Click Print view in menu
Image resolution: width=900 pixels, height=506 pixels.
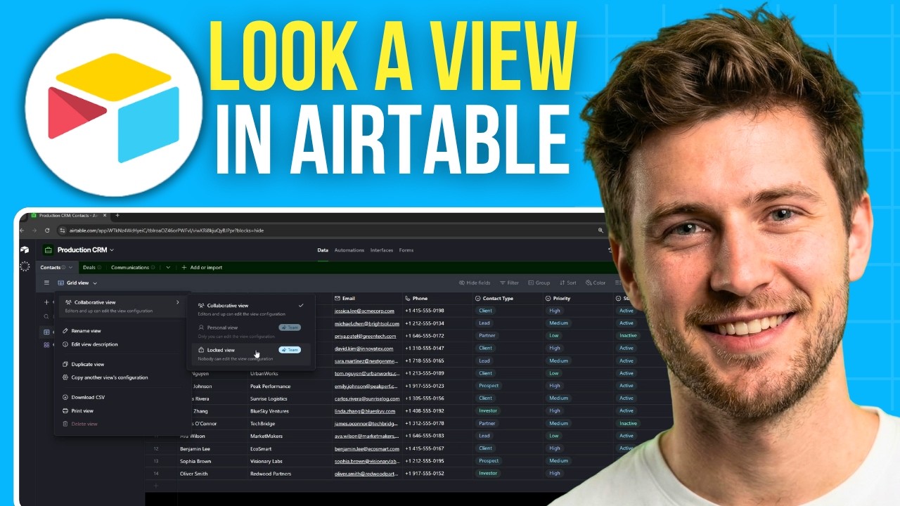pyautogui.click(x=82, y=410)
